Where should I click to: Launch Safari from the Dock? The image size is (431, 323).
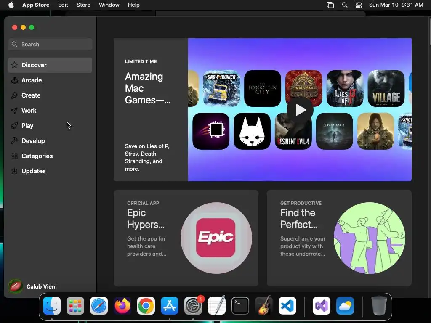(x=99, y=306)
